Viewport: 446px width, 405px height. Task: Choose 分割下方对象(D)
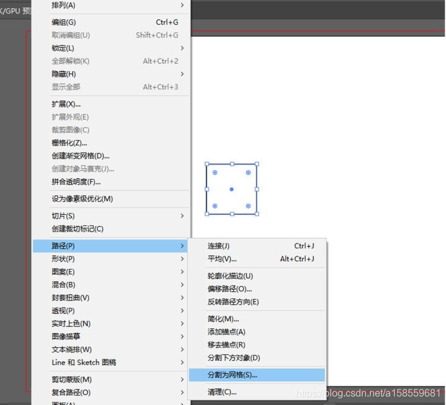tap(257, 358)
